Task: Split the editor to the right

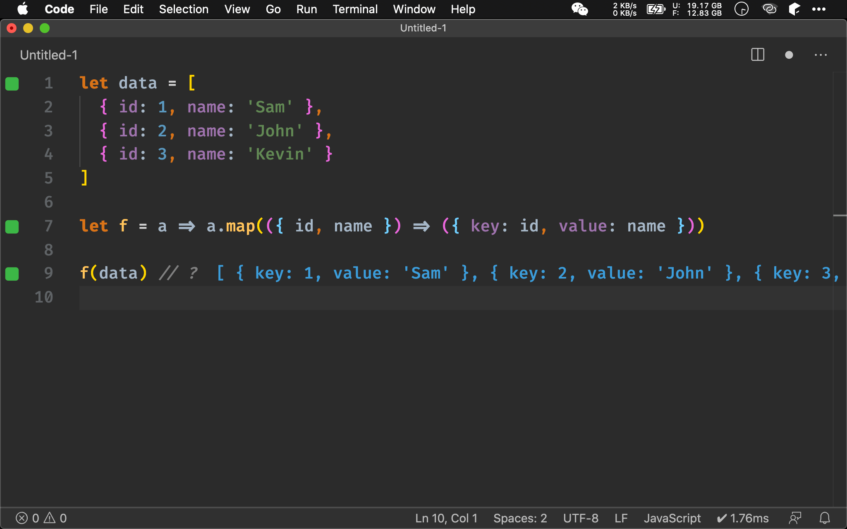Action: pyautogui.click(x=758, y=55)
